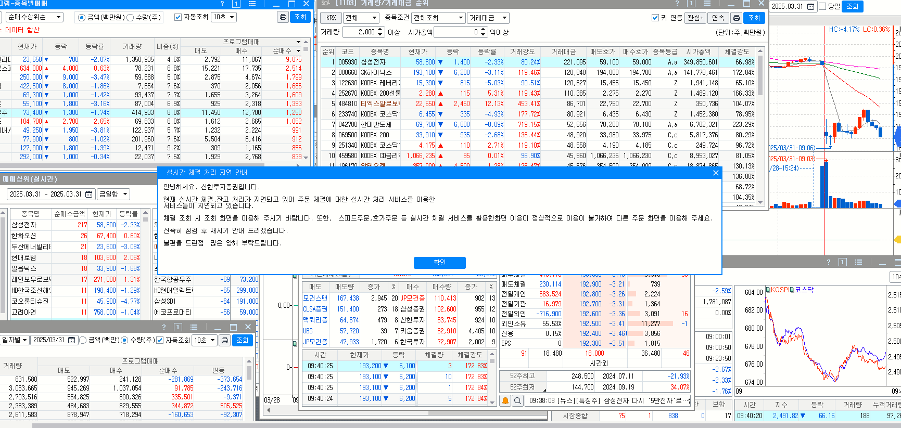Screen dimensions: 901x428
Task: Click the screen-number '1' icon in program trading window
Action: [x=236, y=4]
